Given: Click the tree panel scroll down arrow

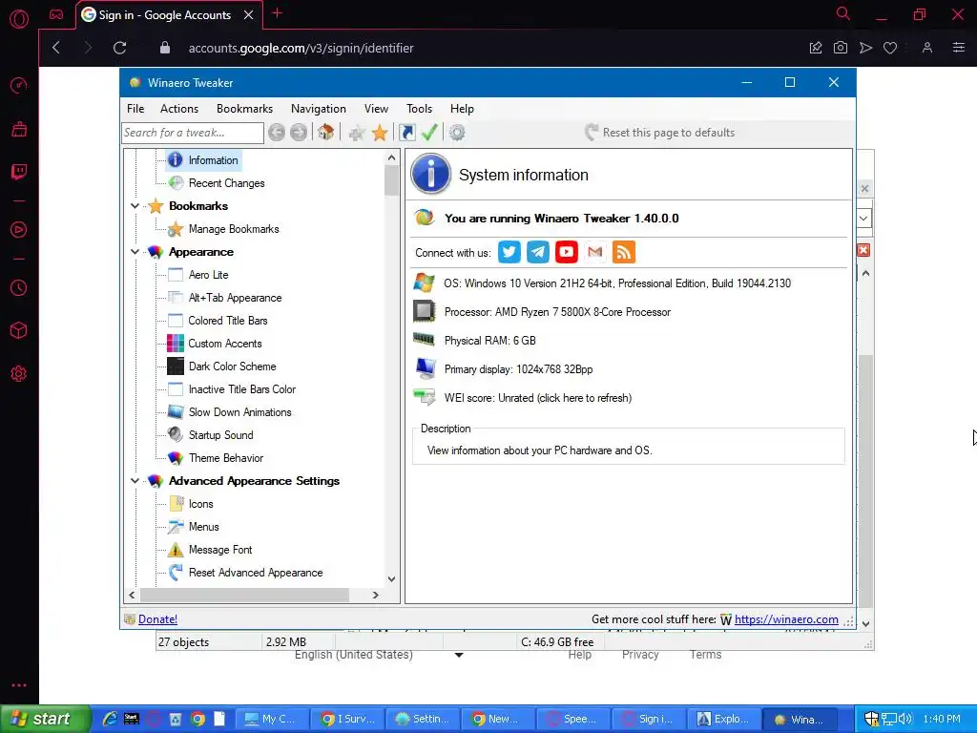Looking at the screenshot, I should 391,579.
